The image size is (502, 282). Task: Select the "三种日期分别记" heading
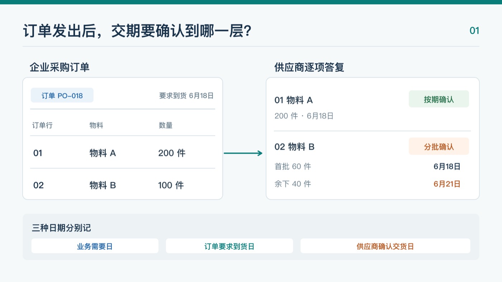point(62,228)
